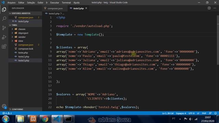
Task: Select the teste3.php editor tab
Action: tap(78, 8)
